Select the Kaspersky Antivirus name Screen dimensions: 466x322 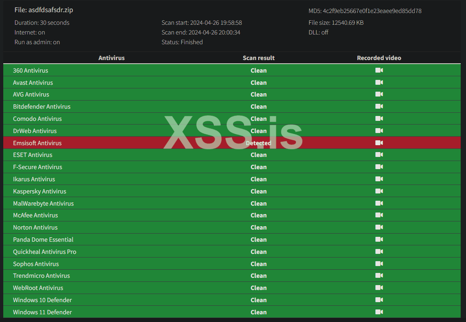[39, 191]
